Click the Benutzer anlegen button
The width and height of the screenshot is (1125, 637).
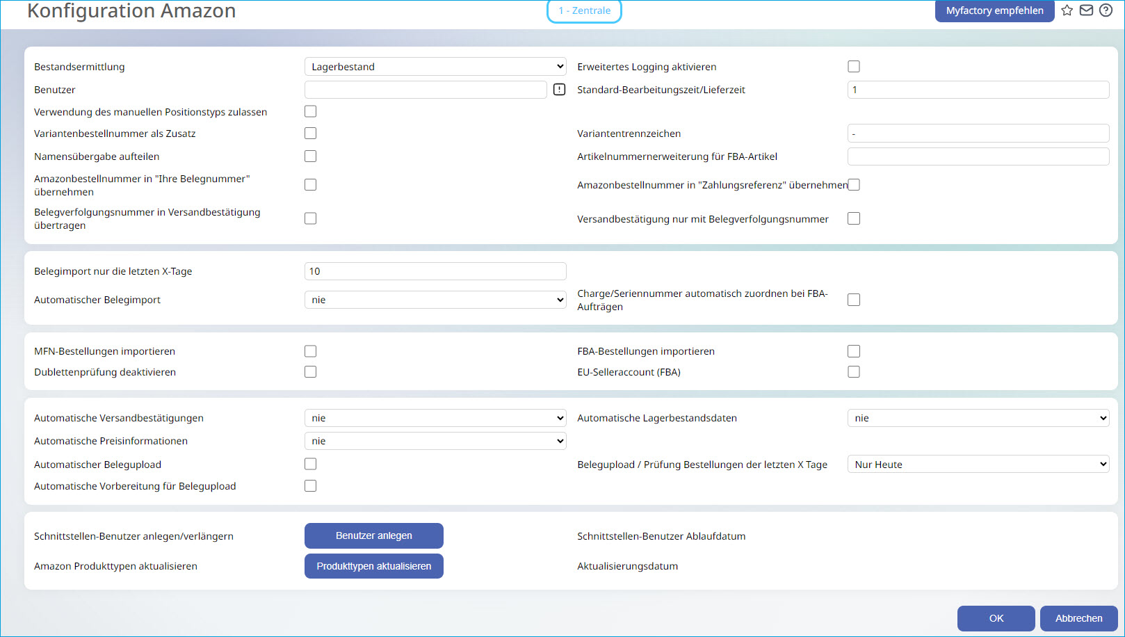374,535
